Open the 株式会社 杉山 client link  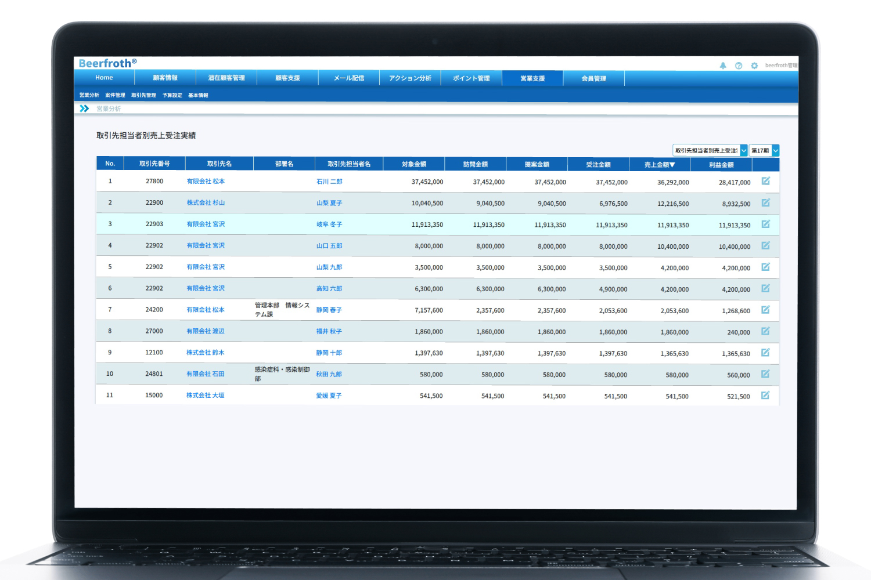(206, 203)
